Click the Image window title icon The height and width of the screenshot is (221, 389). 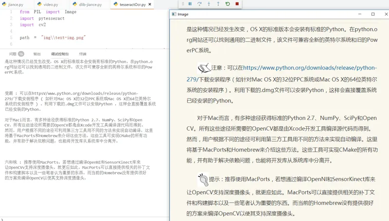174,14
